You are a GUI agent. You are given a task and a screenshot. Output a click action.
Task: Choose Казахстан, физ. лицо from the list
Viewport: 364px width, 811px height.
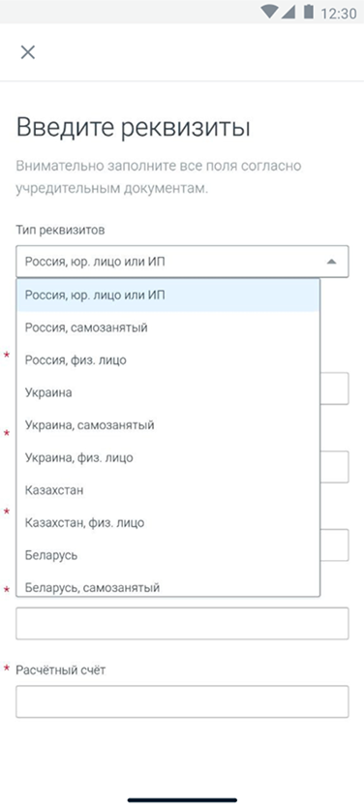point(168,523)
